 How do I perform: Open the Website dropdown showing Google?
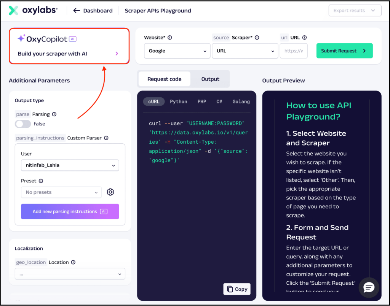(x=177, y=51)
